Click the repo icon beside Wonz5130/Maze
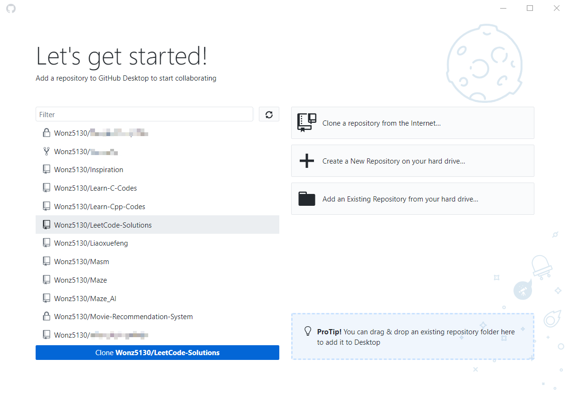 [47, 280]
